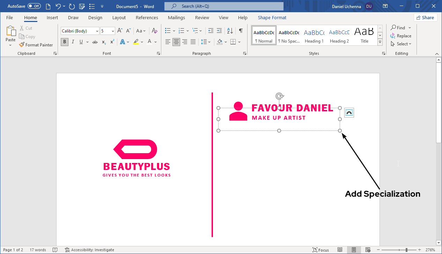Toggle Bold formatting
Image resolution: width=442 pixels, height=254 pixels.
pyautogui.click(x=64, y=42)
